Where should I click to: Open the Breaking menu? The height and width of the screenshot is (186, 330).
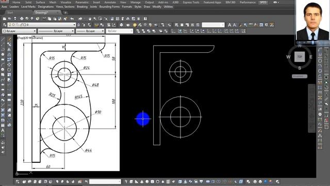(x=82, y=7)
